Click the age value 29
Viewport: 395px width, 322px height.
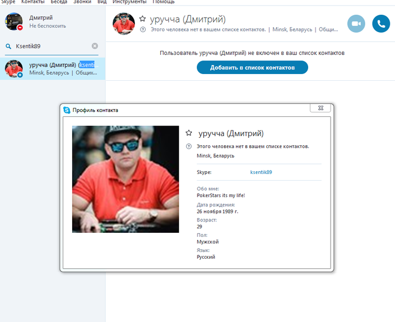200,227
